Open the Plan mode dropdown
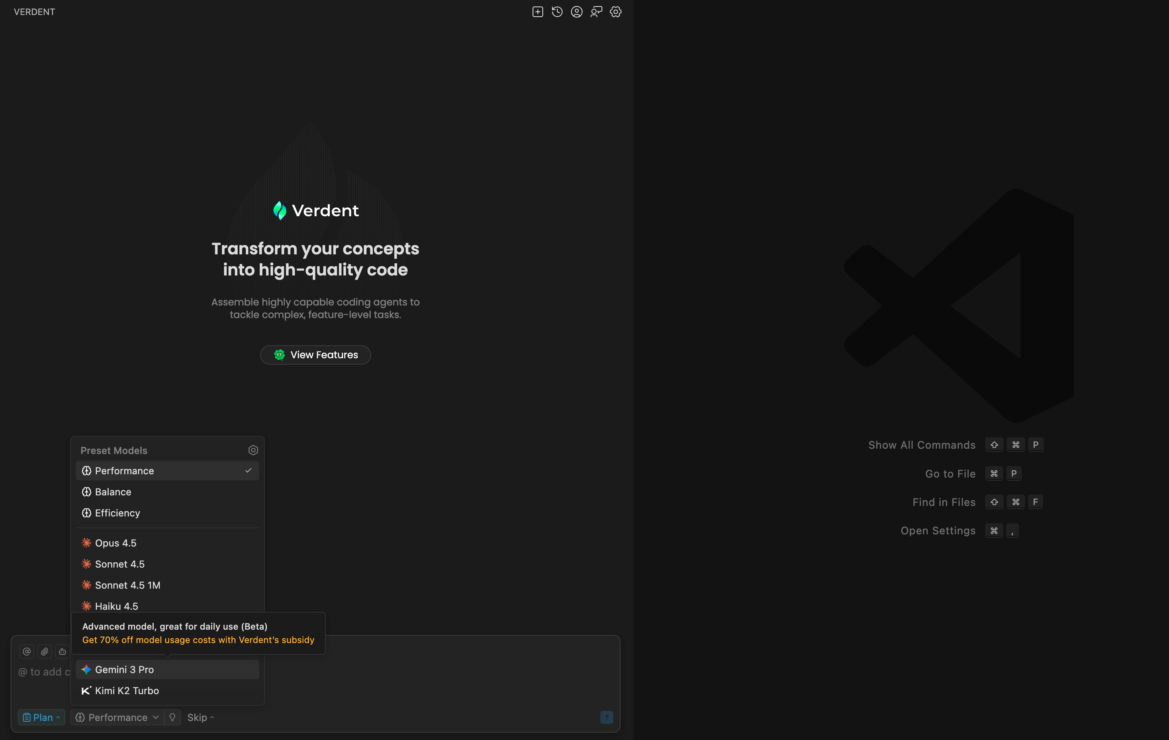1169x740 pixels. 41,717
